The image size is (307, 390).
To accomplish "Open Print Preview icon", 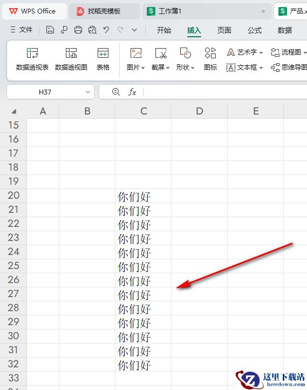I will (92, 30).
